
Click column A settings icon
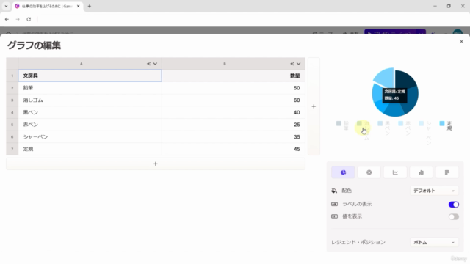(148, 64)
